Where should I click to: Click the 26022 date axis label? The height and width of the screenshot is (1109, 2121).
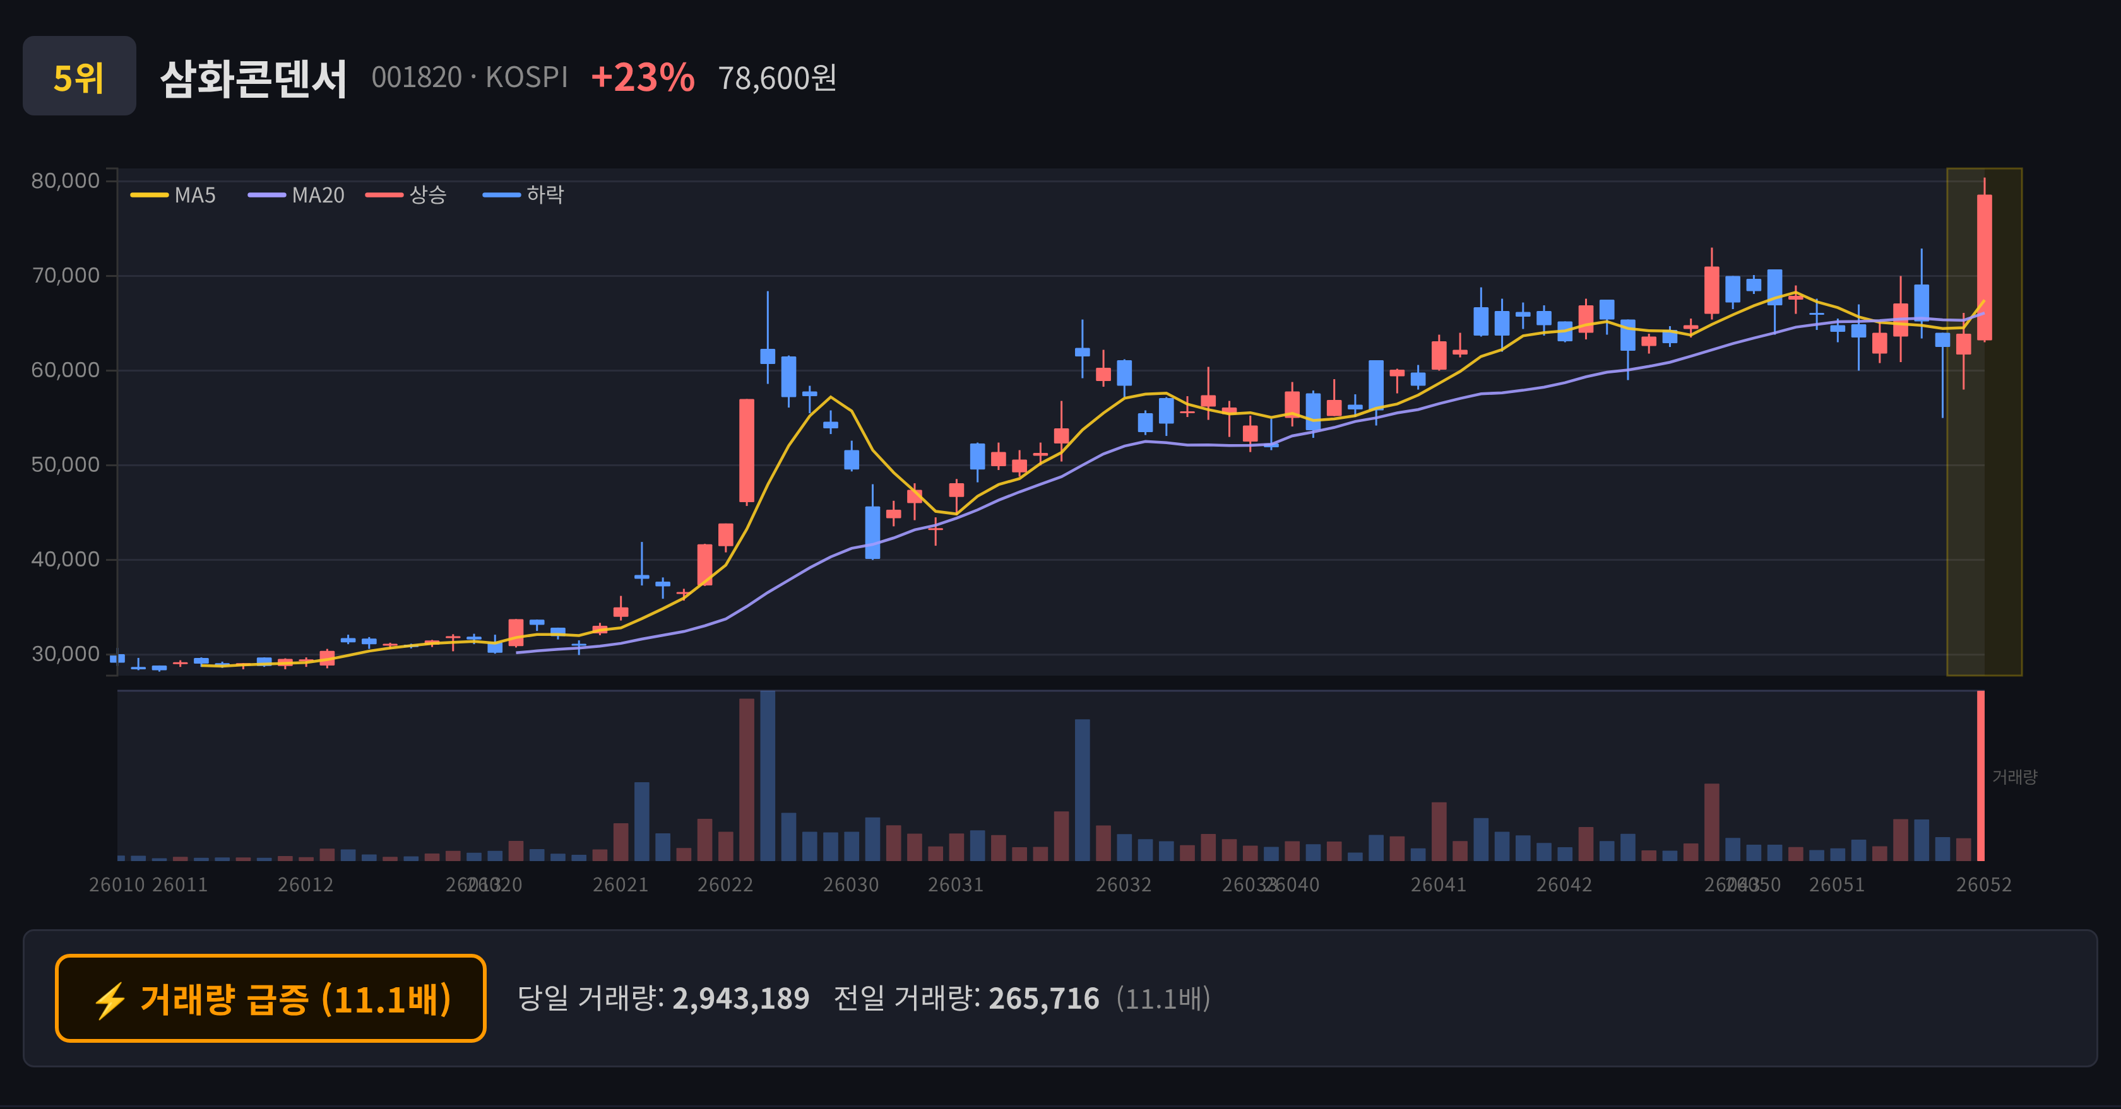click(725, 884)
